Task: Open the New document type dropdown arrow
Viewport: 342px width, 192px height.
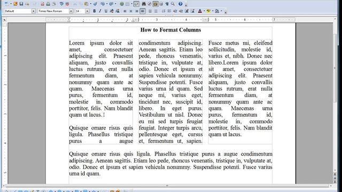Action: [11, 4]
